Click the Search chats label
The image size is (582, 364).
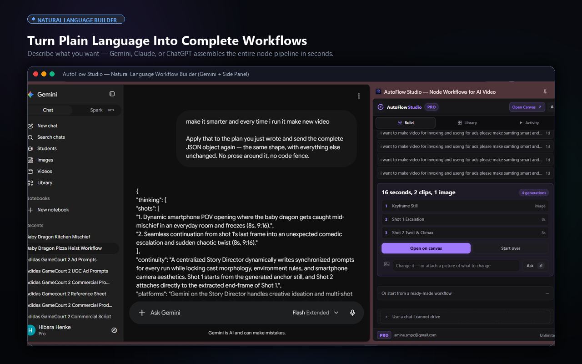[51, 137]
